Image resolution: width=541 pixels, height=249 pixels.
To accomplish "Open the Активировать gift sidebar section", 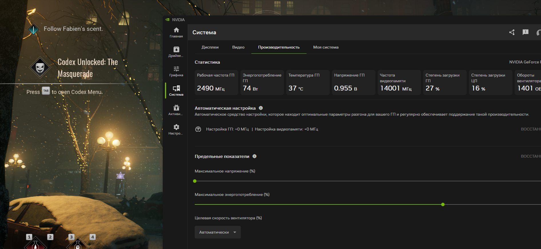I will click(176, 110).
